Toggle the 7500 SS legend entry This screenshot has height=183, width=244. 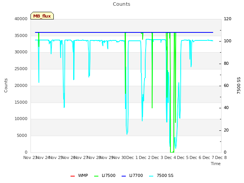pyautogui.click(x=161, y=175)
